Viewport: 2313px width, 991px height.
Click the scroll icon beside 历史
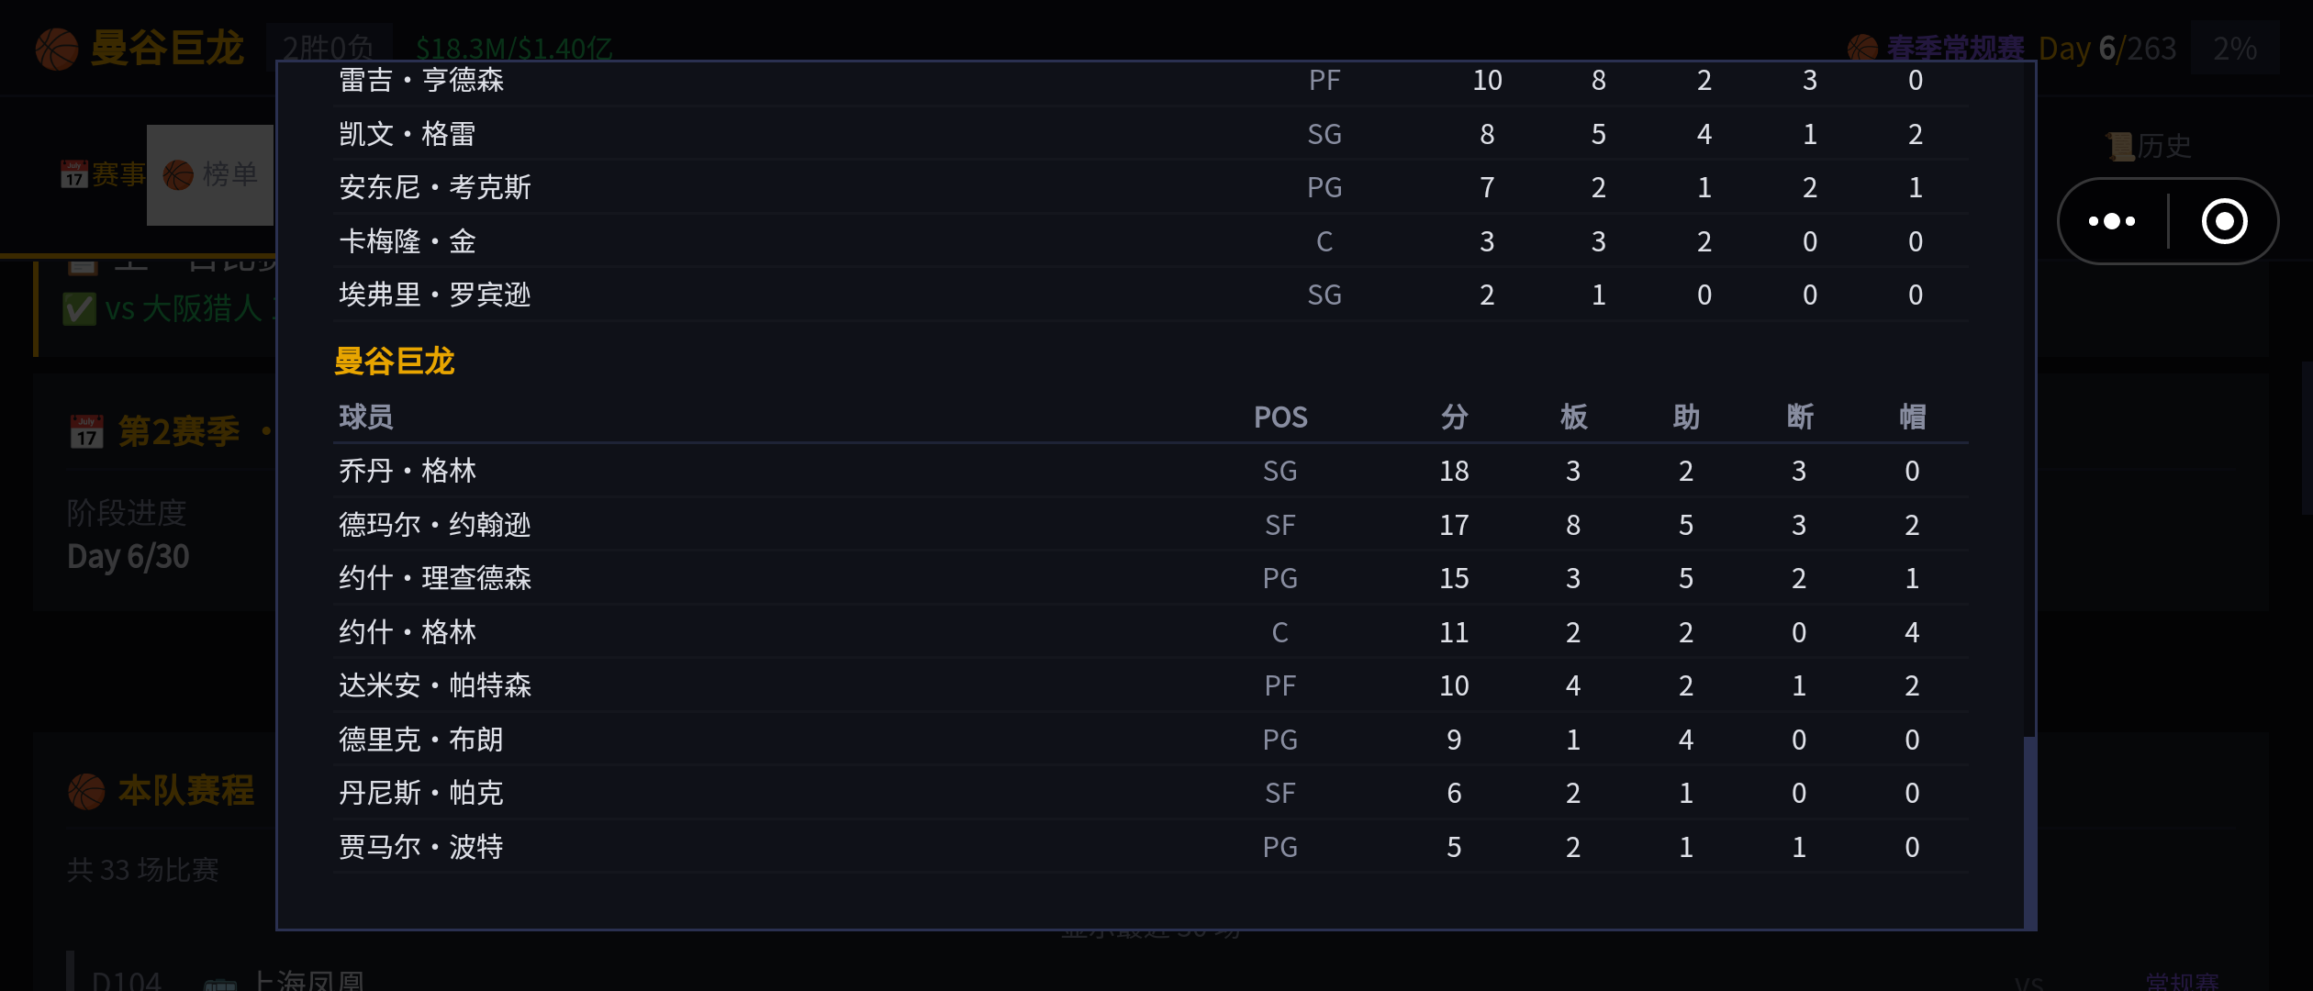pyautogui.click(x=2119, y=146)
